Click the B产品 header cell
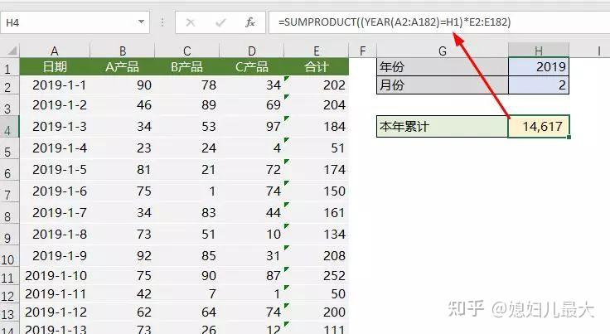The image size is (610, 334). [x=187, y=67]
